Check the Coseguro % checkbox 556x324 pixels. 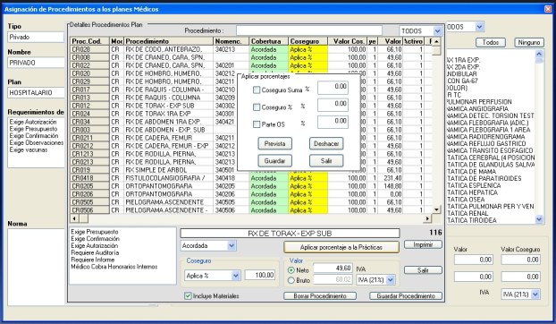257,107
